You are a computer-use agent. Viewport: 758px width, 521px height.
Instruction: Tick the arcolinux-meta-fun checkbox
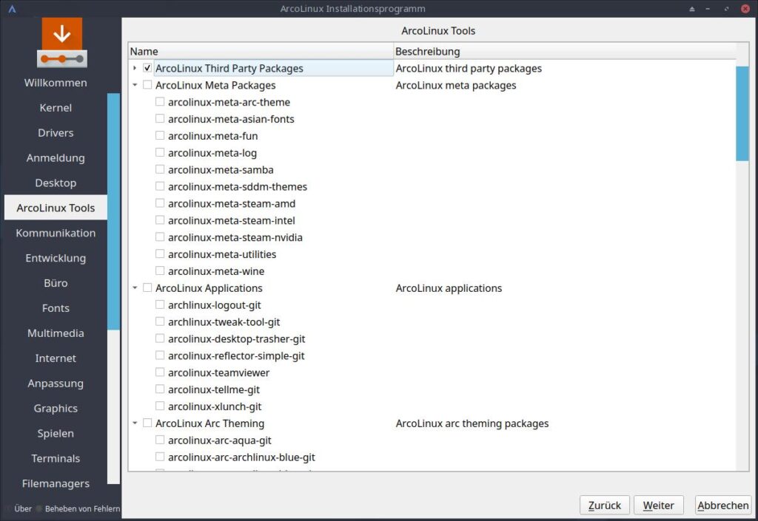160,135
